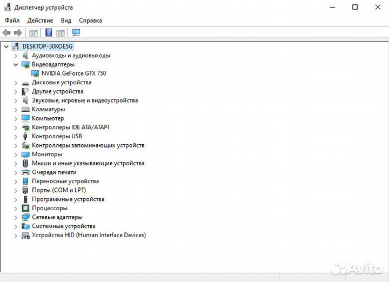Click the USB plug icon for Контроллеры USB
Image resolution: width=389 pixels, height=282 pixels.
[x=25, y=136]
